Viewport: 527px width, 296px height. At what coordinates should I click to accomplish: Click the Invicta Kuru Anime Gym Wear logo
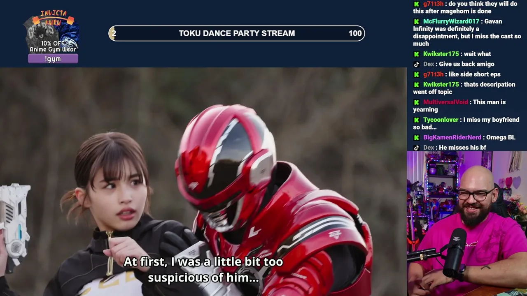click(x=53, y=32)
